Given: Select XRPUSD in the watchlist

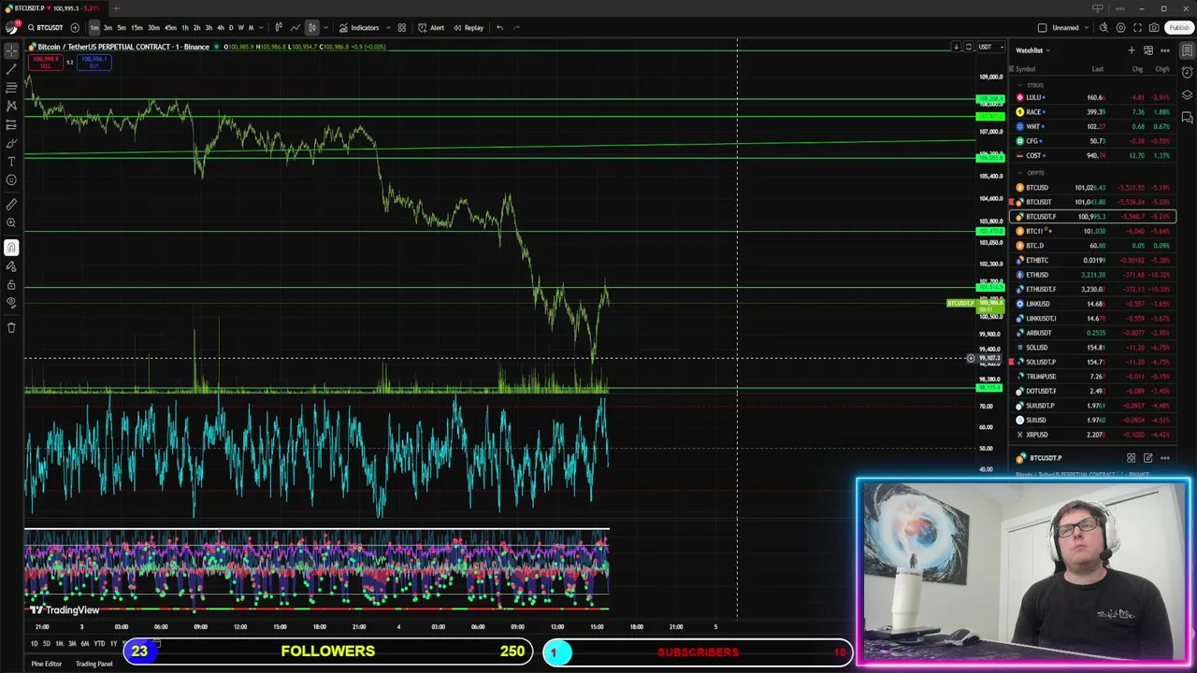Looking at the screenshot, I should click(1093, 435).
